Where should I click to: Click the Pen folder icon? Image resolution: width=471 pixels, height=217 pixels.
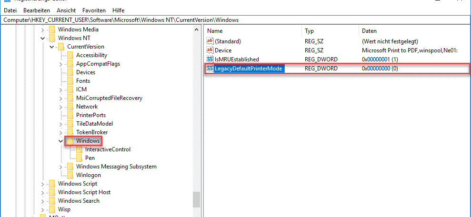pyautogui.click(x=80, y=158)
